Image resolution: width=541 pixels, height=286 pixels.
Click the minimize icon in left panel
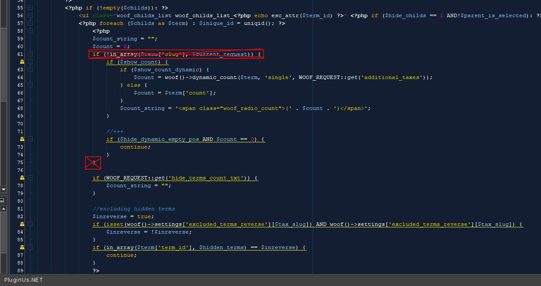[2, 201]
